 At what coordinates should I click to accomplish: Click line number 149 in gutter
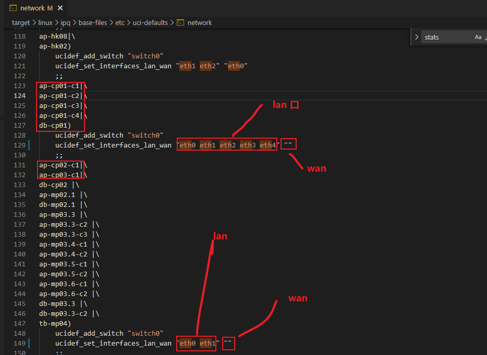(x=20, y=343)
